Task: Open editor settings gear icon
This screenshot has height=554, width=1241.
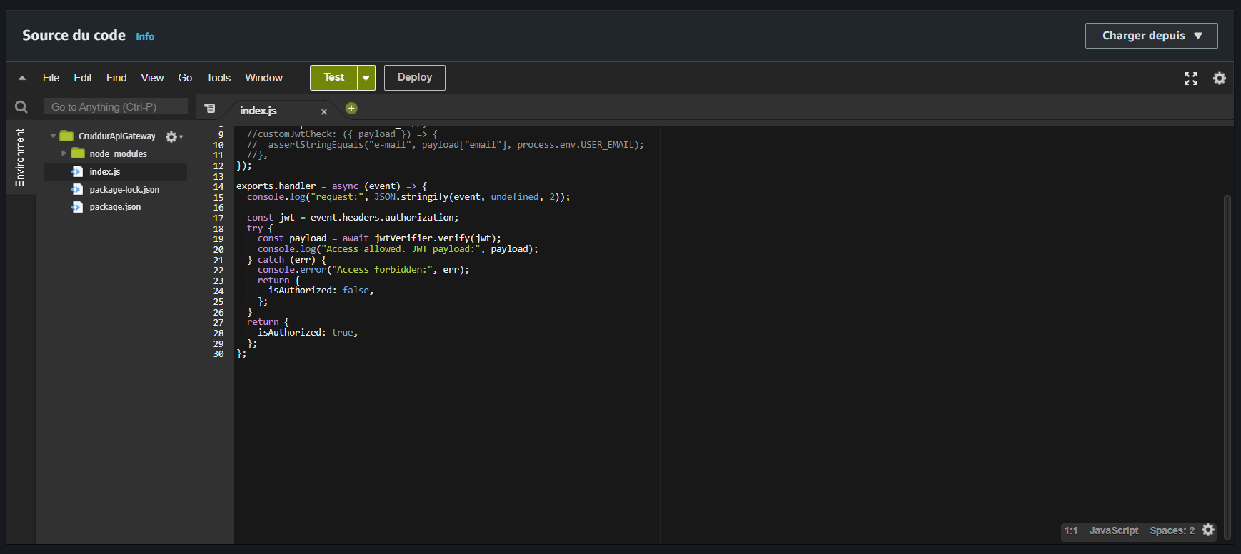Action: point(1220,79)
